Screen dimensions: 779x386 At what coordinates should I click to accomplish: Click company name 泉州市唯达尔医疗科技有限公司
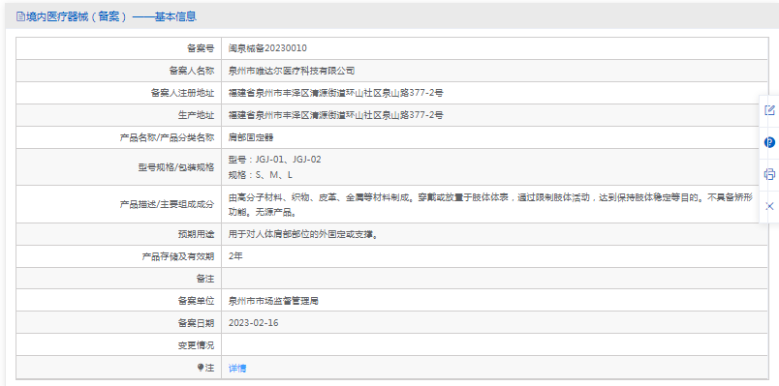click(292, 71)
